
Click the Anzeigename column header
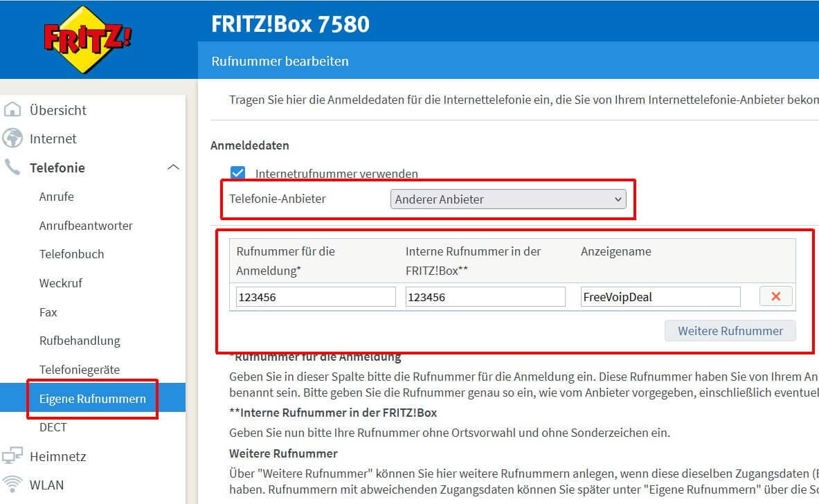coord(616,251)
